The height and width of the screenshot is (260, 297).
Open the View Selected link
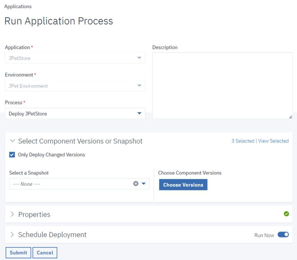[x=273, y=141]
